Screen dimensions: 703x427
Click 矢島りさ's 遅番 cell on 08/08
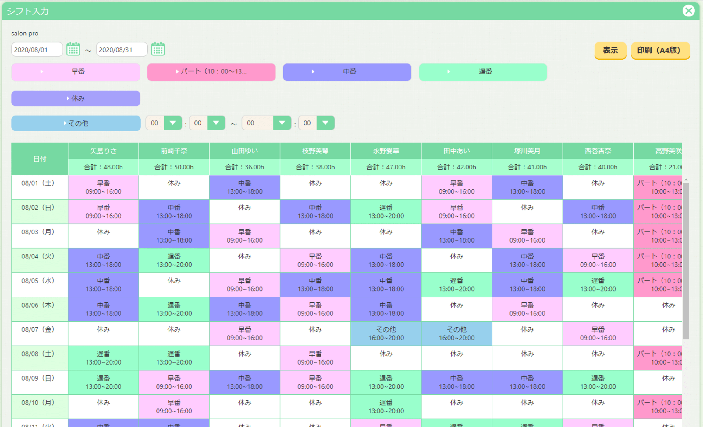coord(103,358)
